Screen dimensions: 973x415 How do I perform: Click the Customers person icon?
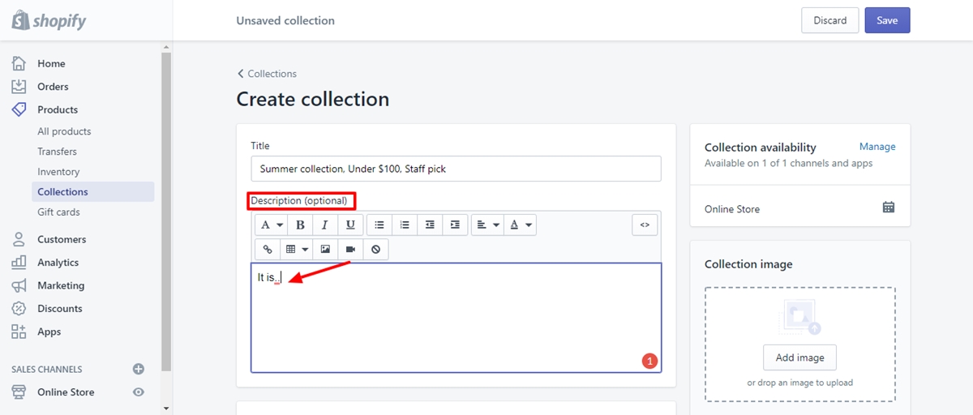click(x=19, y=239)
